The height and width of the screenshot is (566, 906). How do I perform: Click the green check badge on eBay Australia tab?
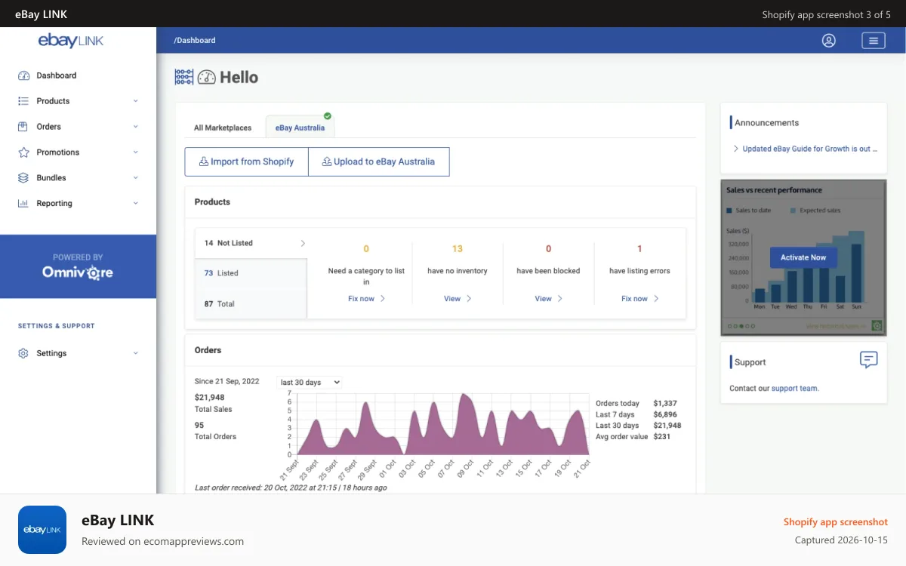pyautogui.click(x=328, y=116)
